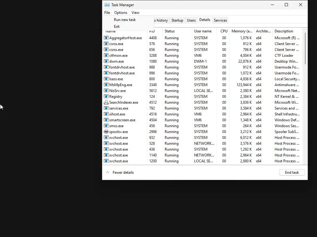
Task: Click the End task button
Action: point(292,172)
